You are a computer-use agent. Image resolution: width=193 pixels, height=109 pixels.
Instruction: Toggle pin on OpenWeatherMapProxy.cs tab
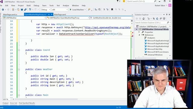tap(49, 15)
